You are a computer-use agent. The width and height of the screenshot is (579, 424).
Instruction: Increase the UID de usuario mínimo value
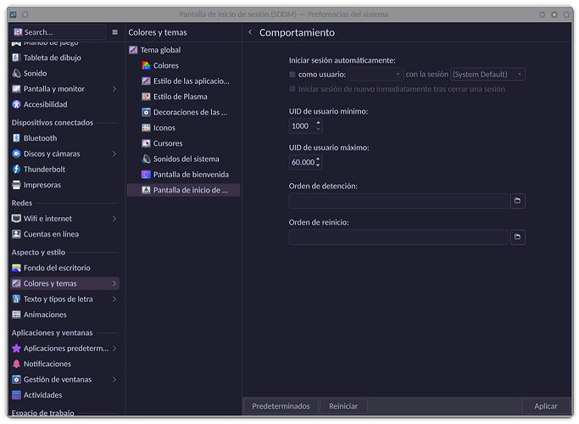pos(319,122)
